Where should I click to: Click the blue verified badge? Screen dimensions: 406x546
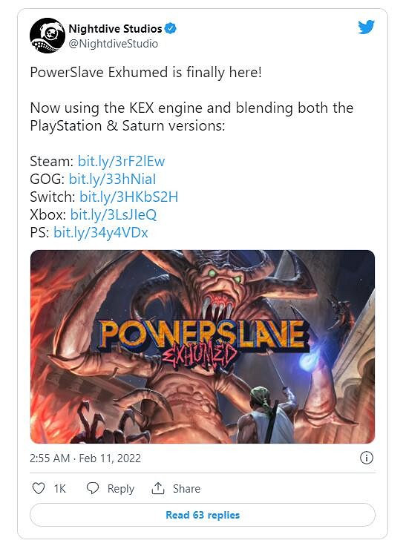coord(171,28)
